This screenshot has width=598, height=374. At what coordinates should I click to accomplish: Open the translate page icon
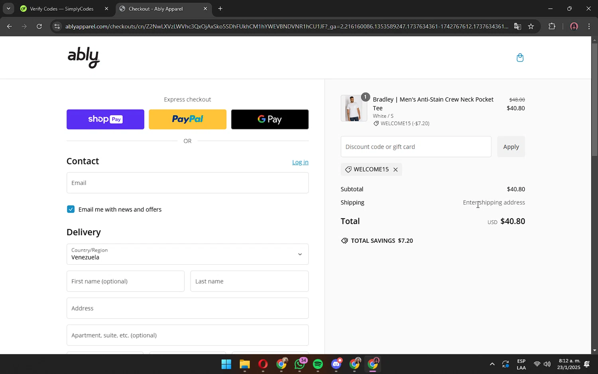517,26
